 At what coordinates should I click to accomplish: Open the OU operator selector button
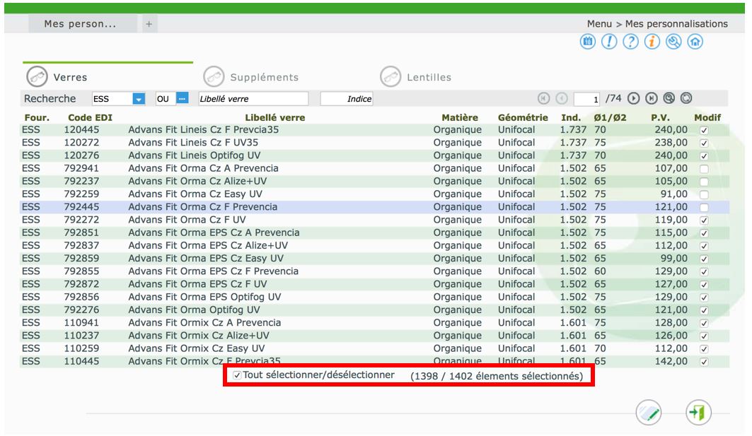point(183,98)
